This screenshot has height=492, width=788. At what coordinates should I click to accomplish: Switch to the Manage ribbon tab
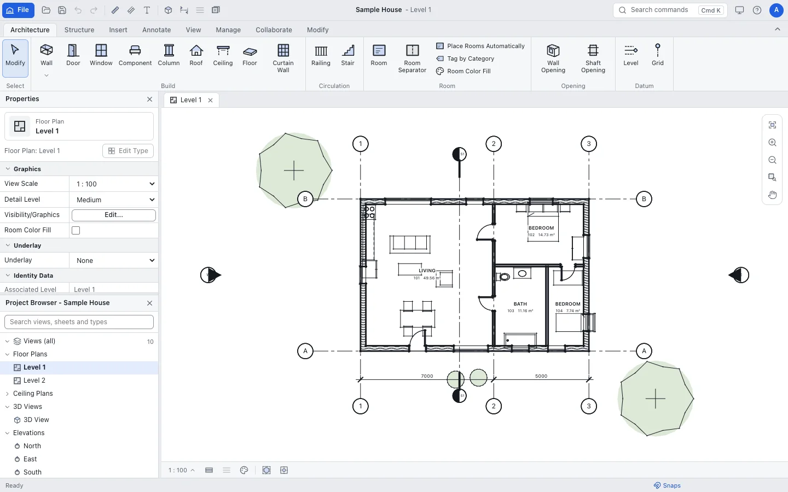point(228,30)
